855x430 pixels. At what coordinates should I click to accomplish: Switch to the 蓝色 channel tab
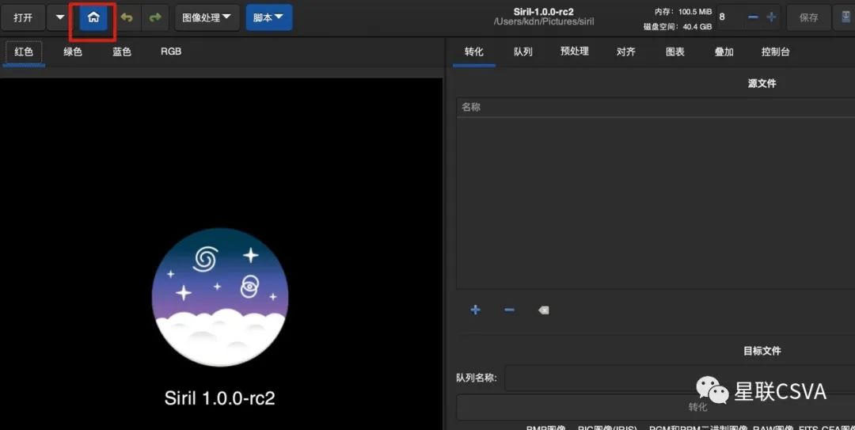click(x=121, y=51)
